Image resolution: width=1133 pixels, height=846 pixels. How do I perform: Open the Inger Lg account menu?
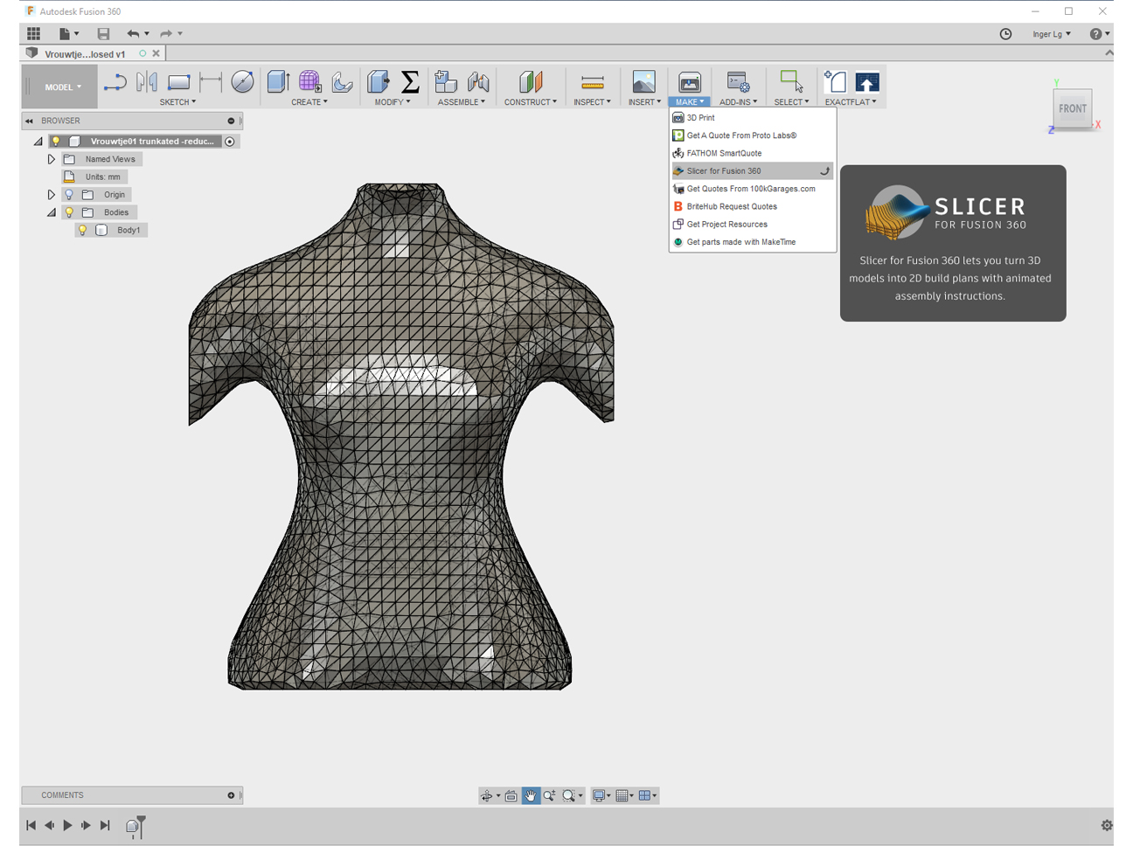pos(1051,34)
